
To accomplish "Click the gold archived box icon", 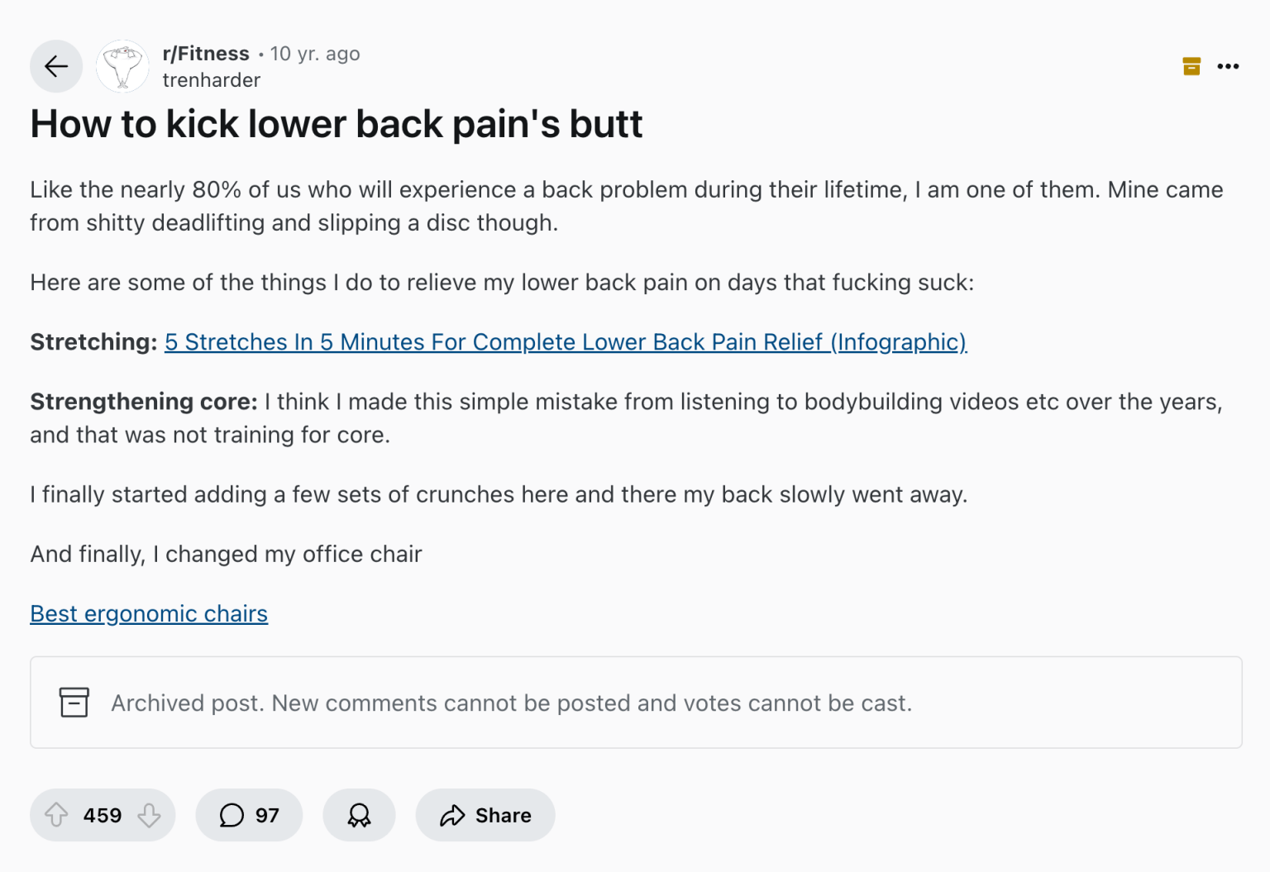I will pyautogui.click(x=1191, y=66).
